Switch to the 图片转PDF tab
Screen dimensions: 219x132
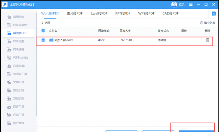pyautogui.click(x=75, y=14)
